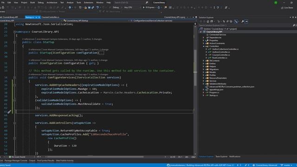This screenshot has width=297, height=167.
Task: Click the New Project toolbar icon
Action: [x=80, y=7]
